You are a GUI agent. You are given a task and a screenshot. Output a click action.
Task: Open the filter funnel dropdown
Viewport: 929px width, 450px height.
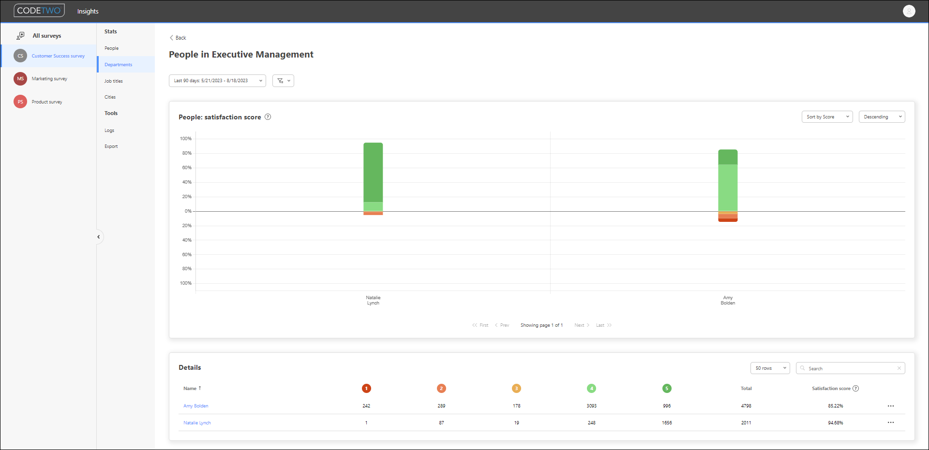coord(283,81)
